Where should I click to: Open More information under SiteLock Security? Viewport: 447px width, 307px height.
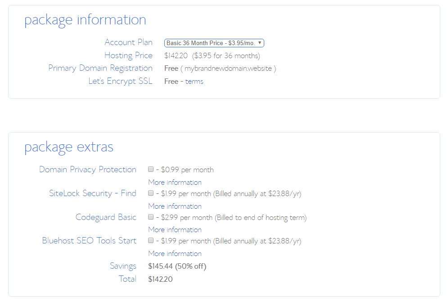pos(175,206)
